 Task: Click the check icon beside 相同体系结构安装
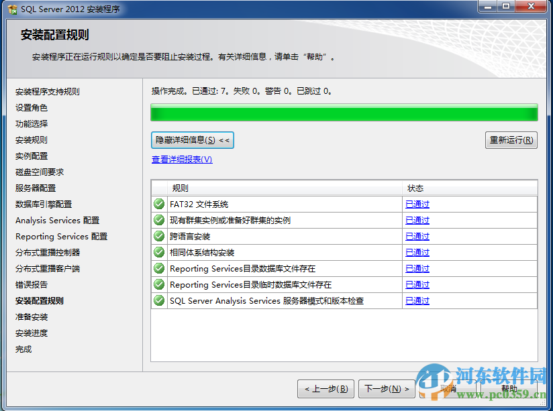159,252
